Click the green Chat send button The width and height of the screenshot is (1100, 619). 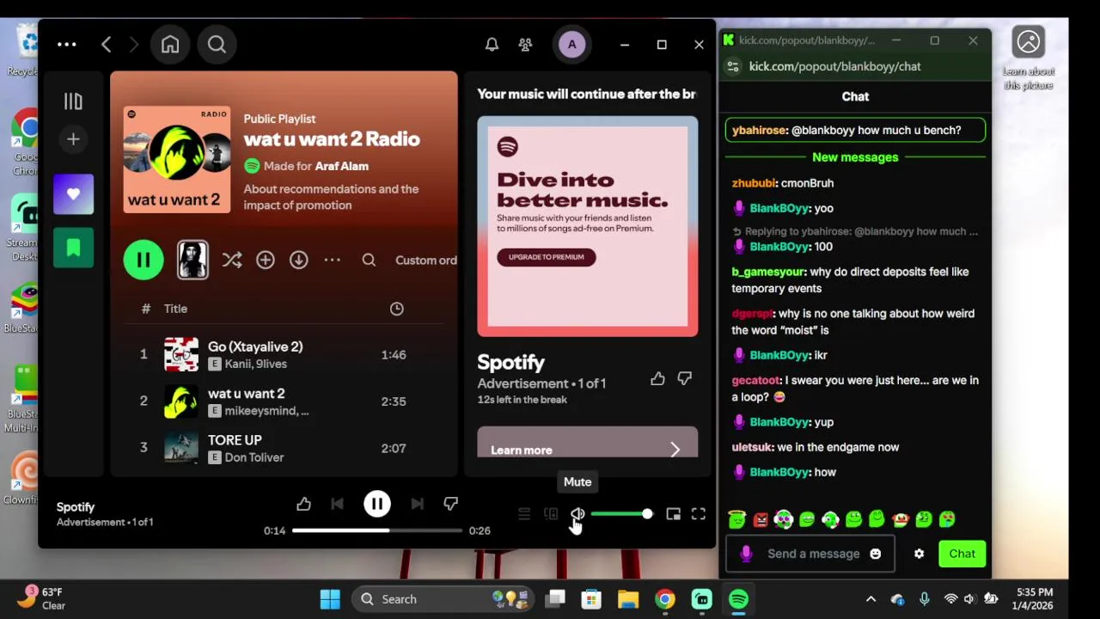962,554
